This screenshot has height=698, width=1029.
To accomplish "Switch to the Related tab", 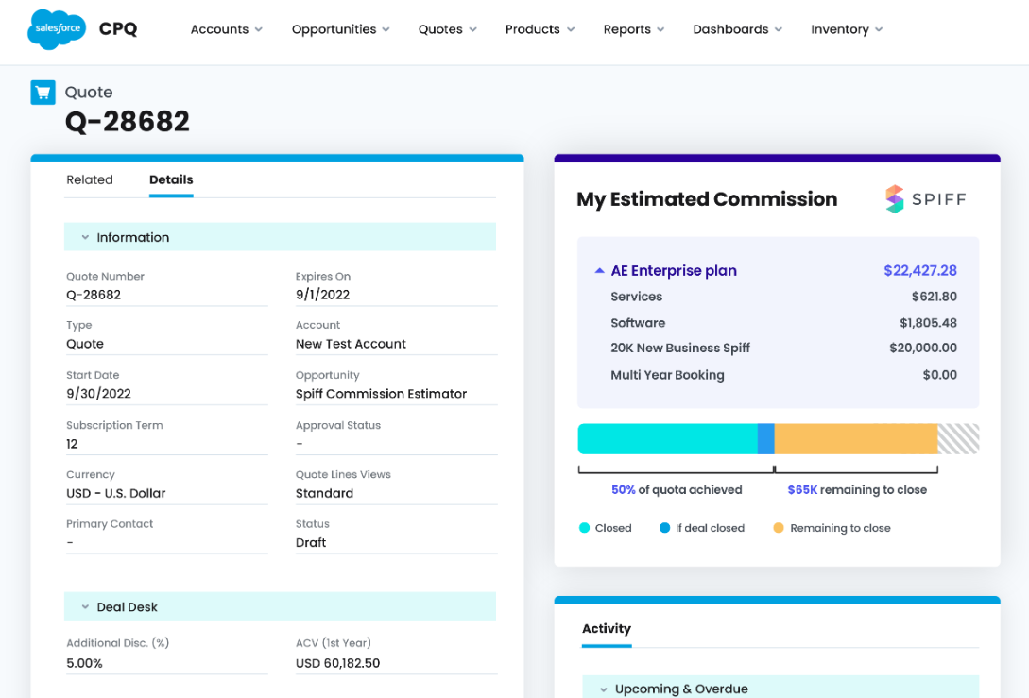I will coord(90,179).
